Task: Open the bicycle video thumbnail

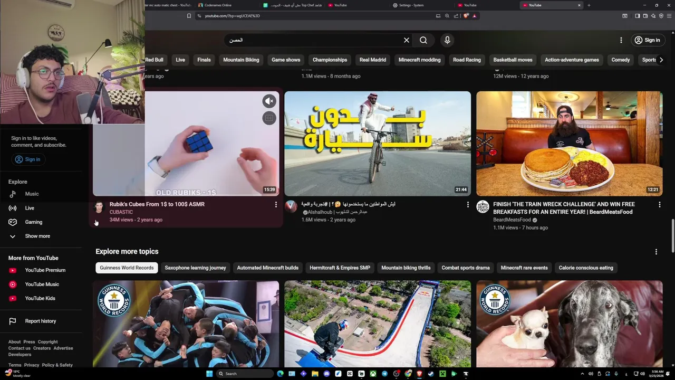Action: (x=378, y=144)
